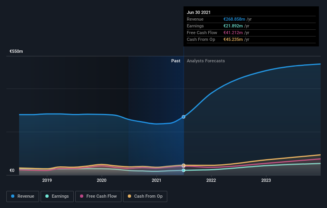Select the Earnings data point marker on chart
327x208 pixels.
point(184,170)
